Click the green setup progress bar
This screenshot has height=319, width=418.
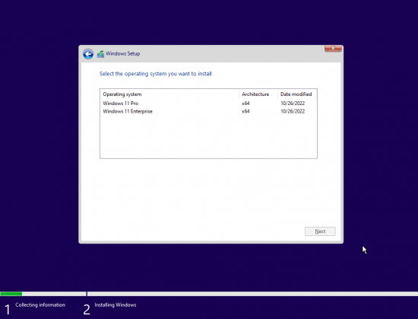pyautogui.click(x=11, y=294)
